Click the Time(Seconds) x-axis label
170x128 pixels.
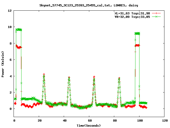[x=88, y=126]
